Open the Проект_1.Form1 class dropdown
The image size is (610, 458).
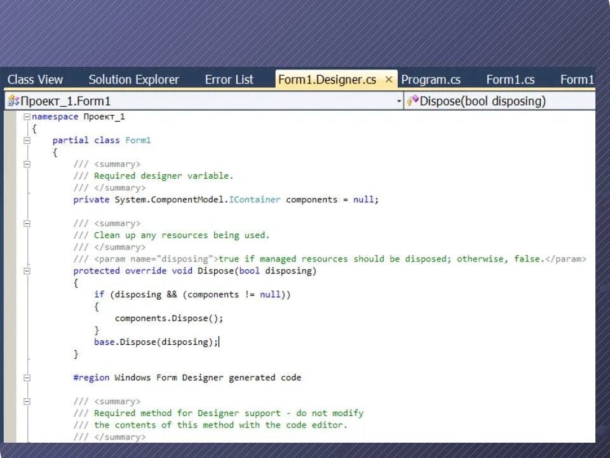pyautogui.click(x=204, y=101)
